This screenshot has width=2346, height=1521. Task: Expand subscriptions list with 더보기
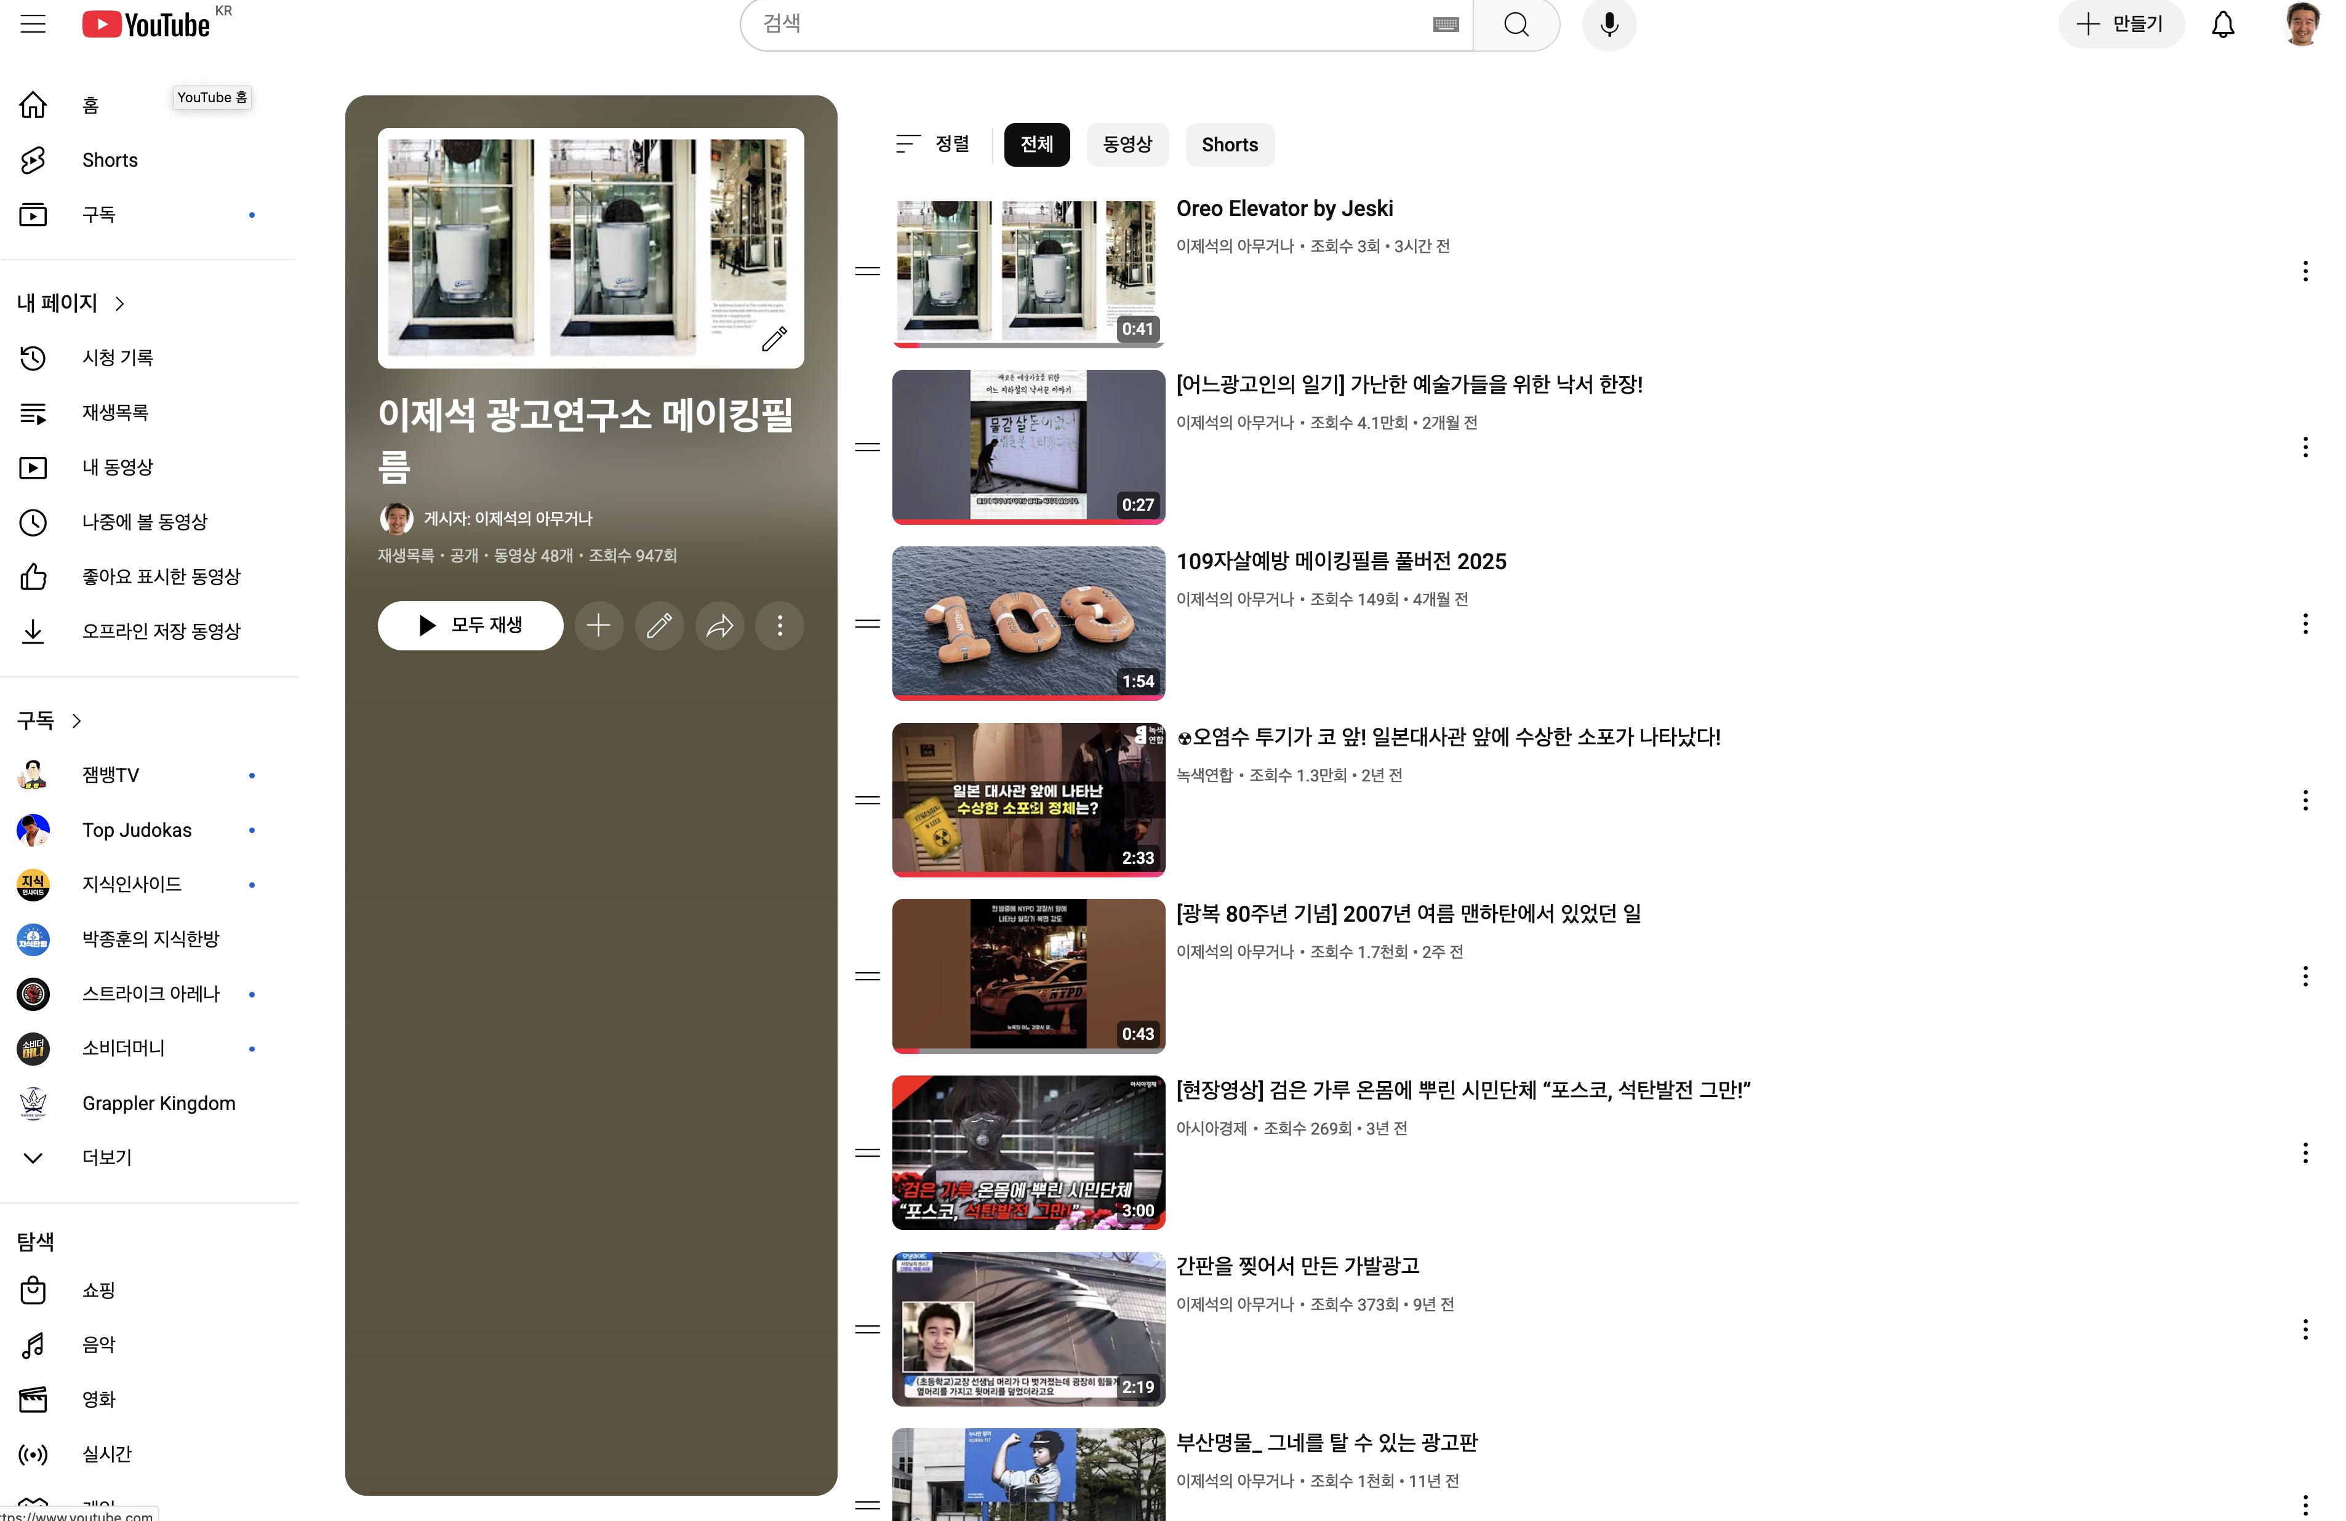(x=148, y=1157)
